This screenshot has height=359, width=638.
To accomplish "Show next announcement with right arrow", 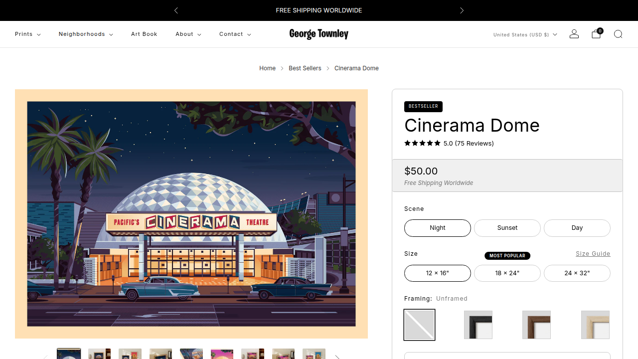I will point(462,10).
